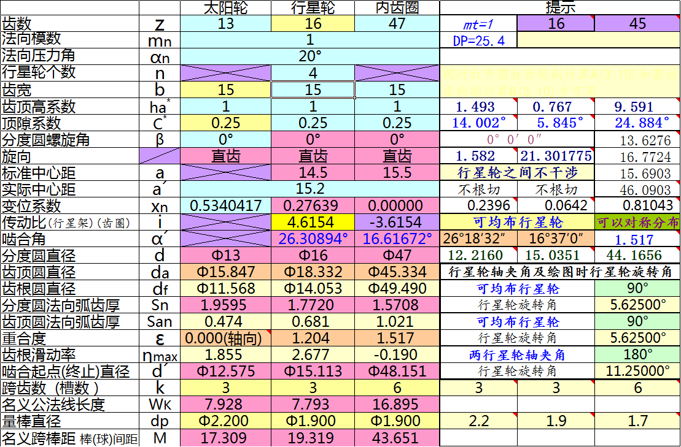Click ring gear 齿根滑动率 value -0.190
The height and width of the screenshot is (447, 681).
point(397,354)
